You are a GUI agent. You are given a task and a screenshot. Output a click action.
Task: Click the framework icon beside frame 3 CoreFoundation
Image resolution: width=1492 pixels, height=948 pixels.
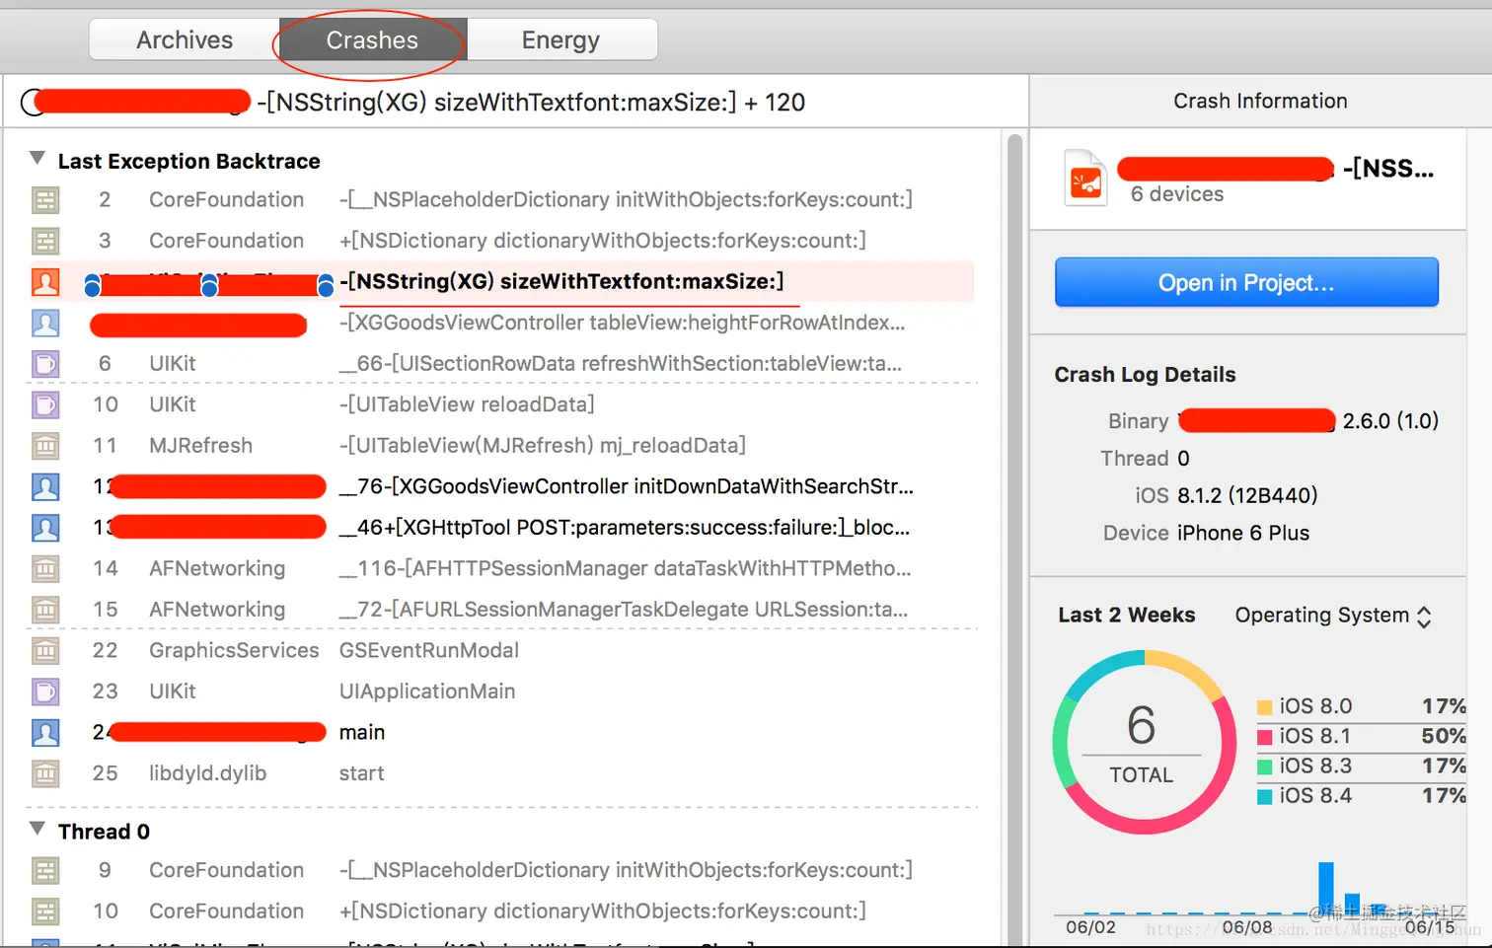(x=45, y=241)
